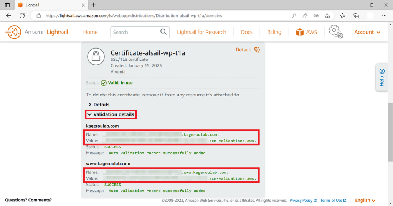Click the browser address bar URL

(x=134, y=16)
